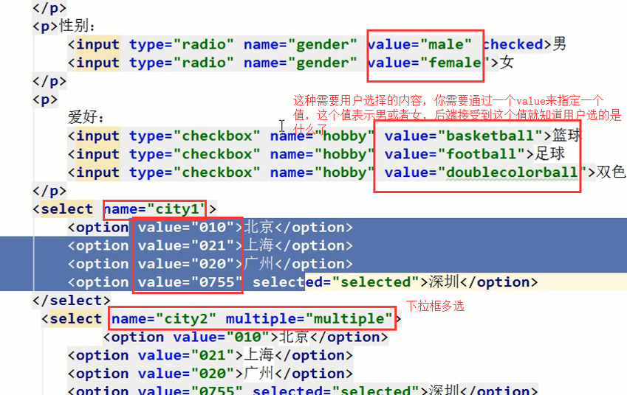Click the 爱好: label text

[86, 117]
